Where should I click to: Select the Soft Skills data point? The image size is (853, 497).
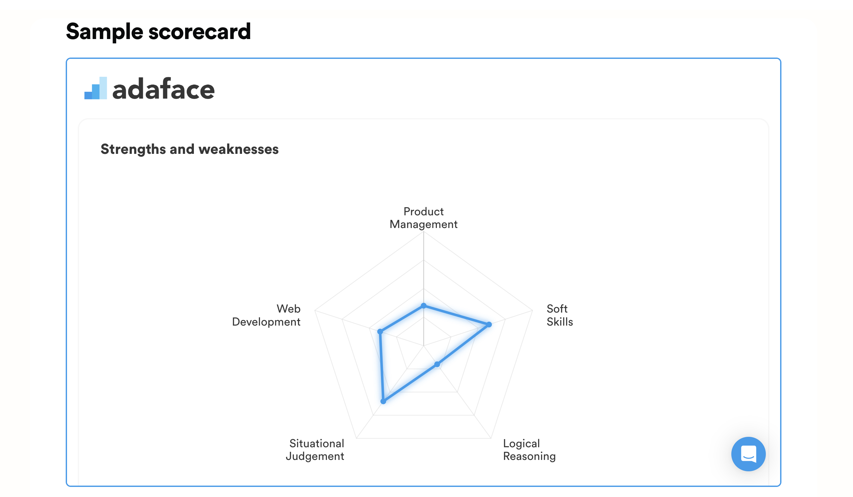[x=489, y=325]
